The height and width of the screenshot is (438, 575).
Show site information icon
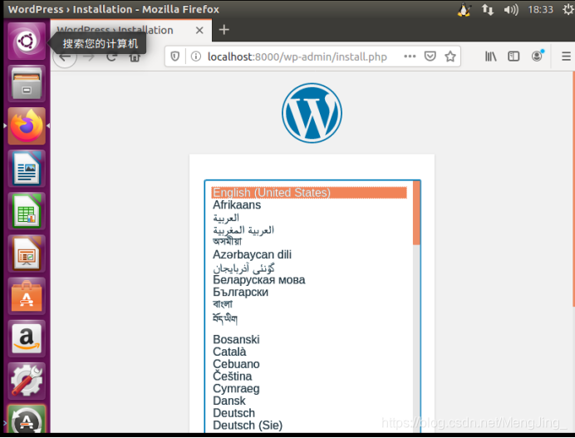click(196, 57)
